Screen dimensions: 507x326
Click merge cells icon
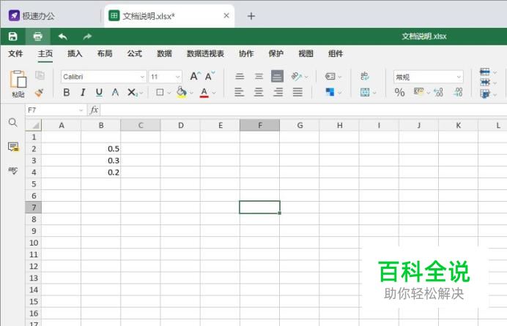click(365, 93)
